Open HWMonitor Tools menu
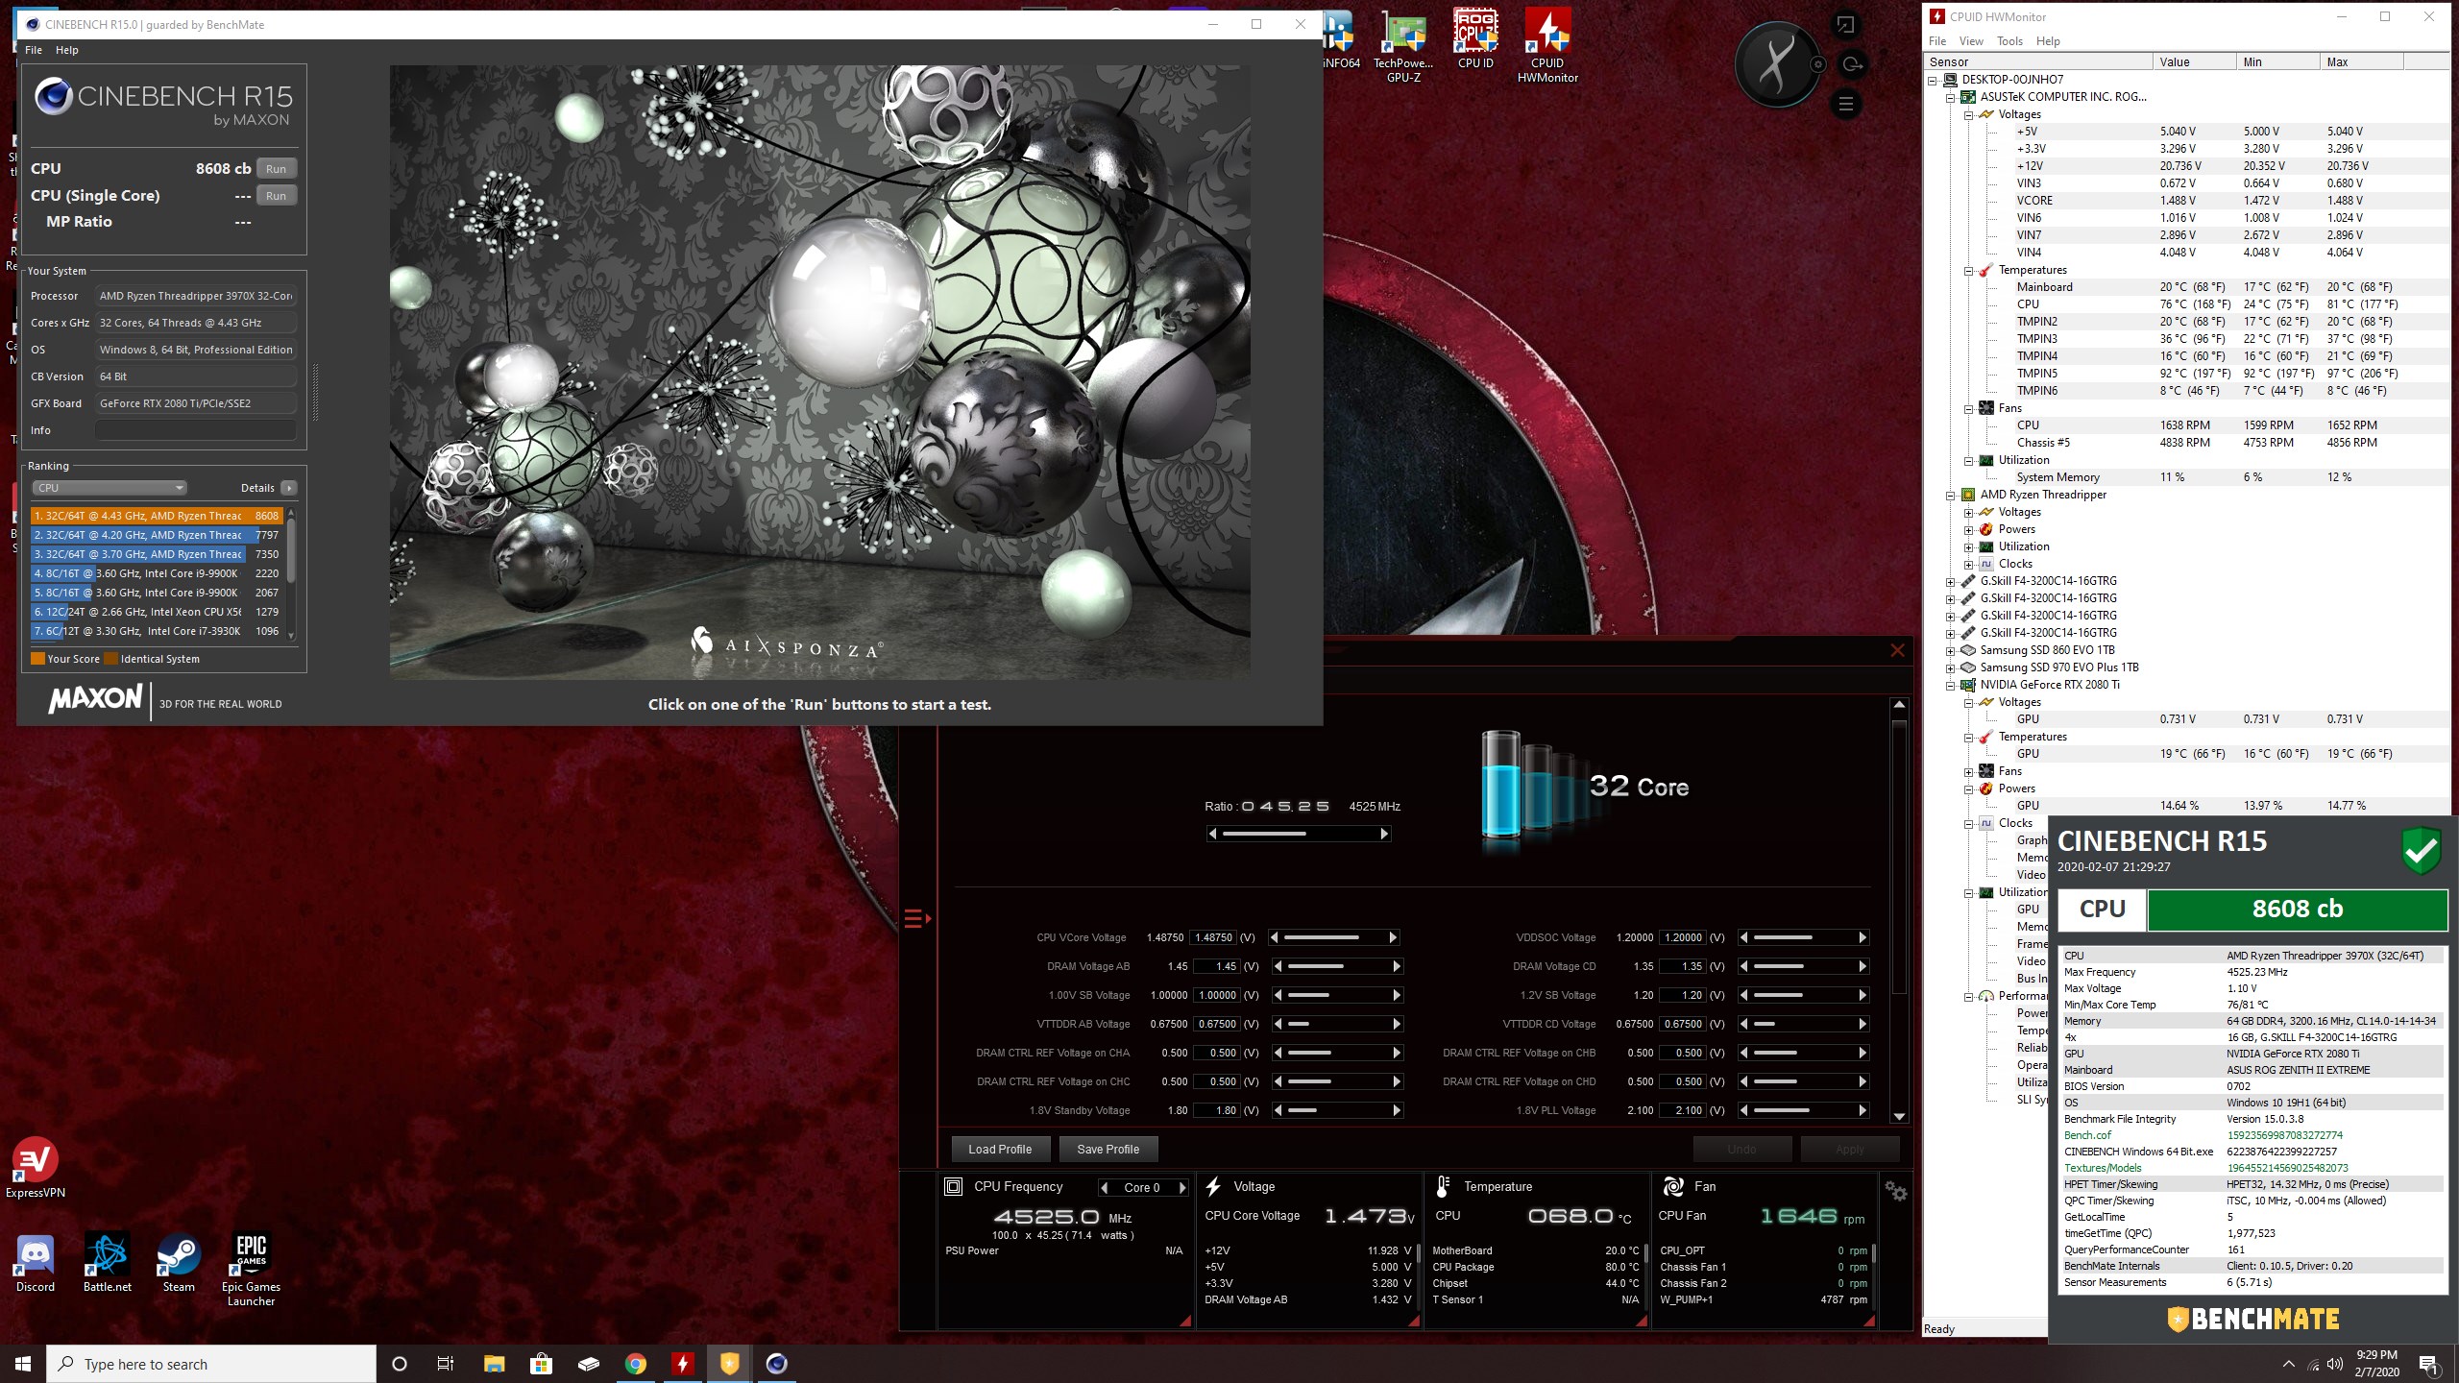The width and height of the screenshot is (2459, 1383). (x=2009, y=41)
